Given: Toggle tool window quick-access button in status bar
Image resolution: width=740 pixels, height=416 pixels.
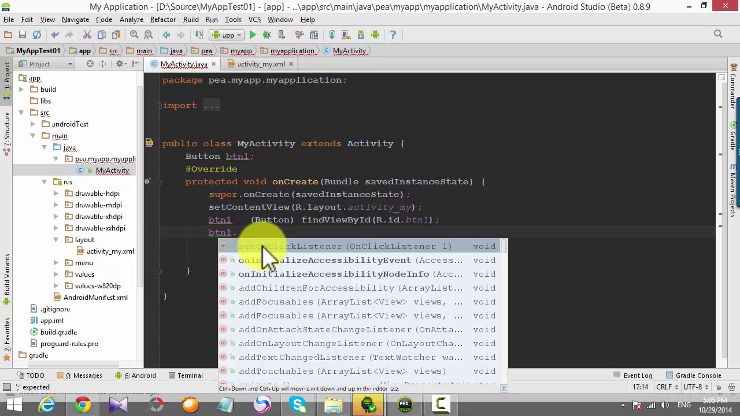Looking at the screenshot, I should tap(7, 387).
